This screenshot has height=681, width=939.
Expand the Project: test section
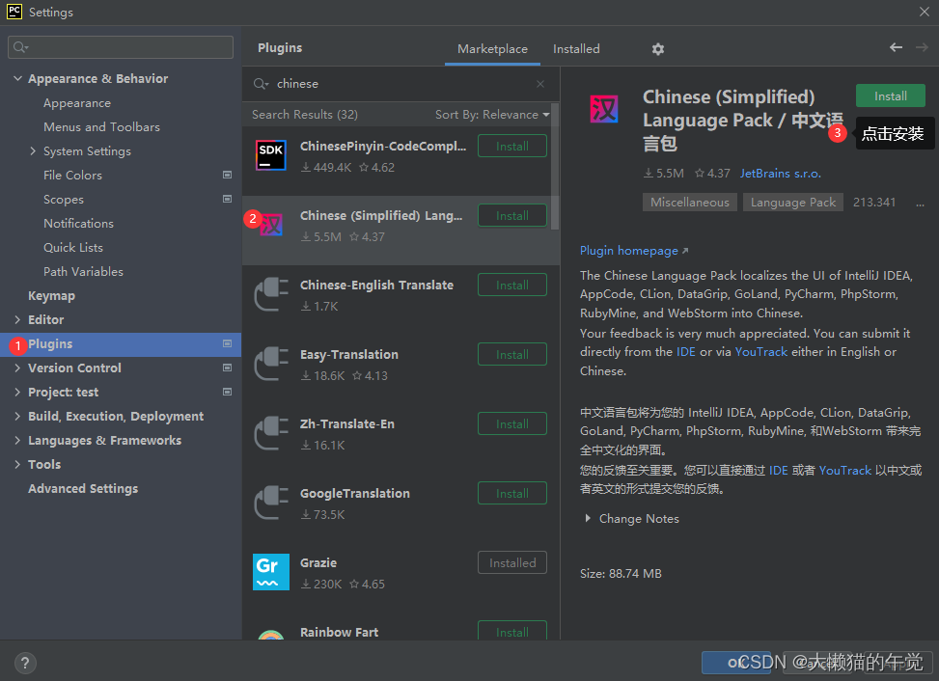(x=17, y=392)
